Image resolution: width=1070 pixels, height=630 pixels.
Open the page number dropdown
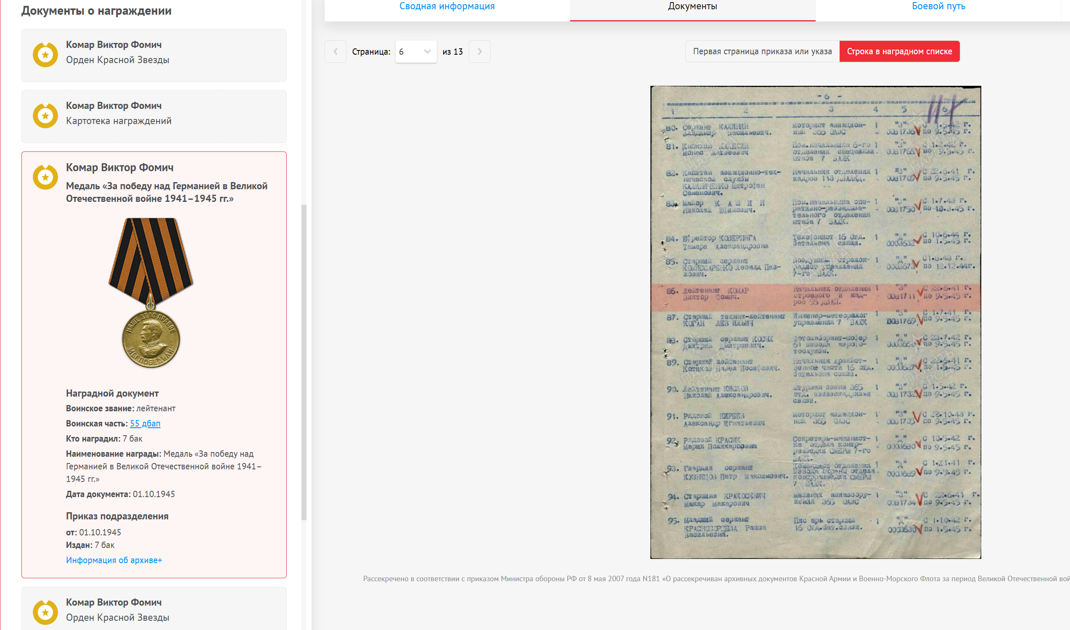[x=415, y=51]
